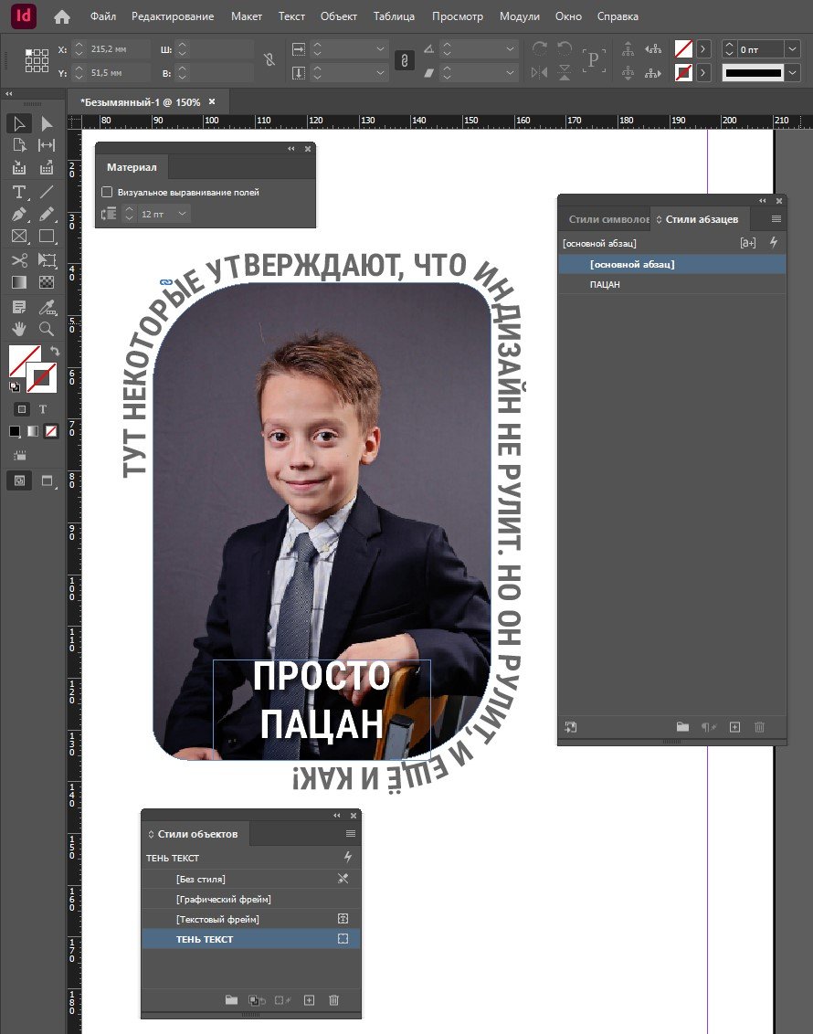The width and height of the screenshot is (813, 1034).
Task: Flip horizontal in control bar
Action: click(x=539, y=72)
